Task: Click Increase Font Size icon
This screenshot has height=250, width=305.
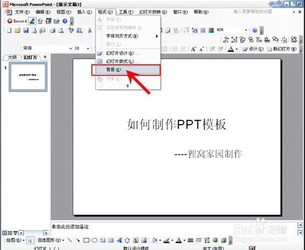Action: click(x=193, y=49)
